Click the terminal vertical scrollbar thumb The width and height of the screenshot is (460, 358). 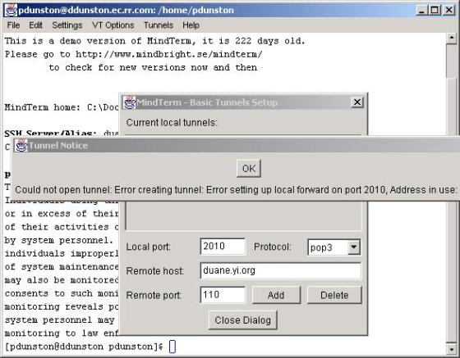click(452, 61)
